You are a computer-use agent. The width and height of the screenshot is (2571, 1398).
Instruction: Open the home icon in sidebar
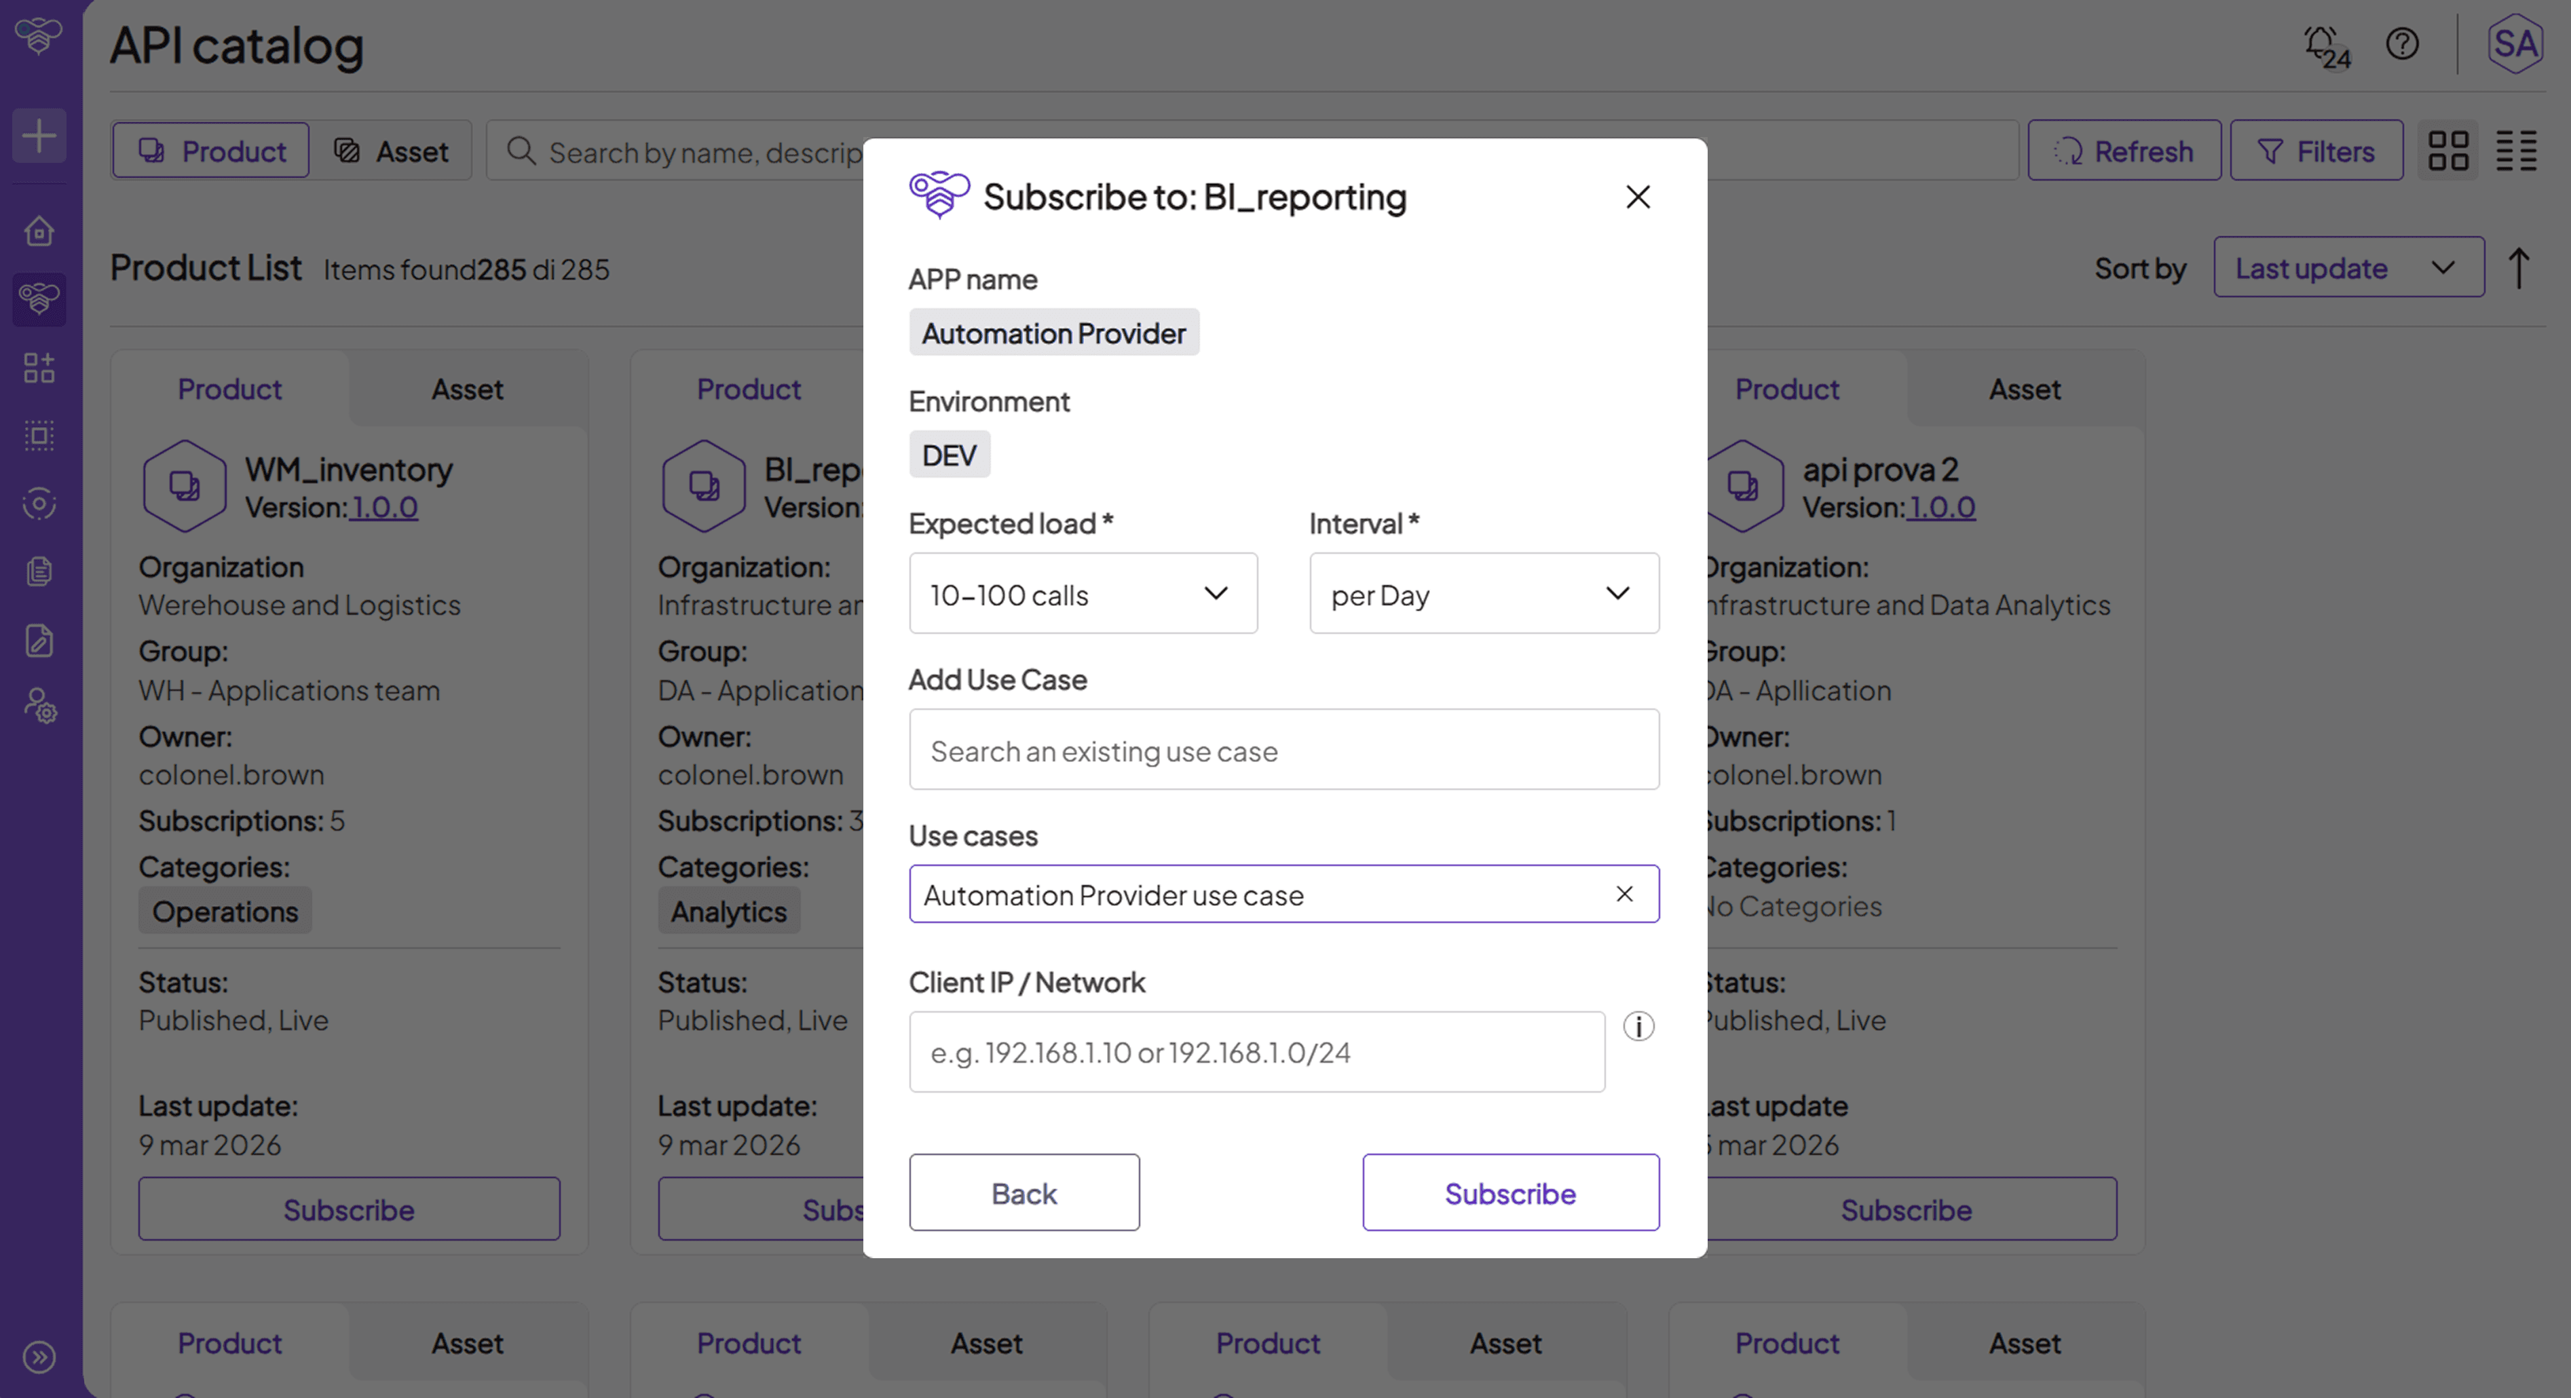pos(39,231)
